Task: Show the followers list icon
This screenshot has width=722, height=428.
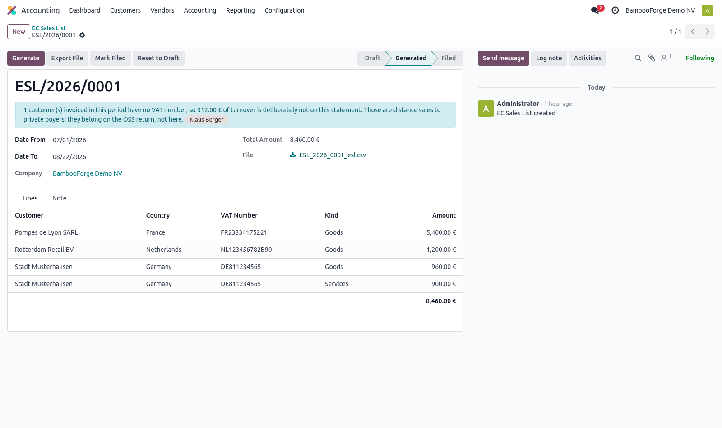Action: [666, 58]
